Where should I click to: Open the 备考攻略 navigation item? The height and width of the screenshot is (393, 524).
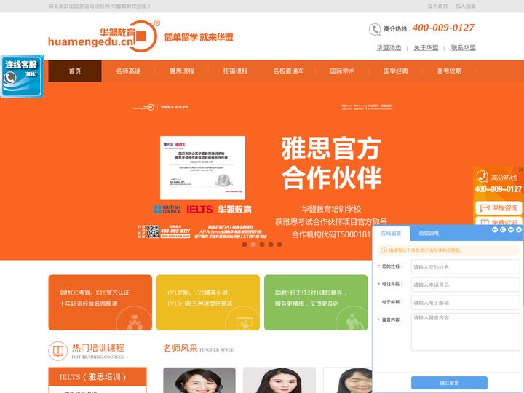click(x=449, y=71)
